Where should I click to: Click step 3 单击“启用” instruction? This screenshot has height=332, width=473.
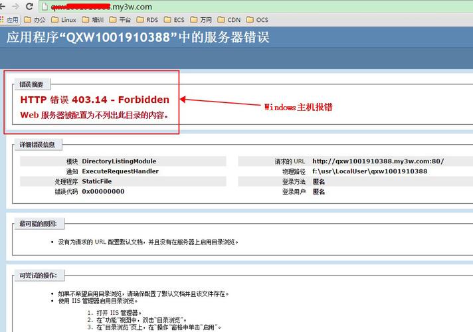coord(154,327)
